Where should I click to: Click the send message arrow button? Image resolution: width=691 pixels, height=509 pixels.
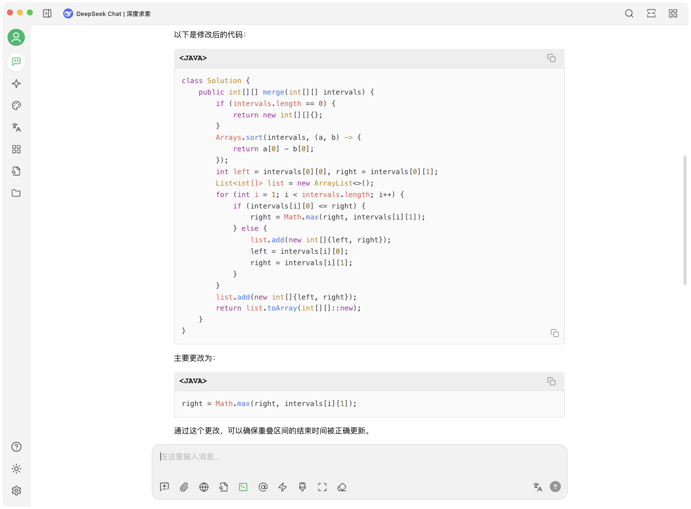coord(556,487)
